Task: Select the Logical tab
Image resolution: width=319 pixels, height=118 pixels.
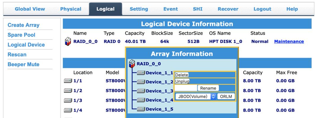Action: (105, 9)
